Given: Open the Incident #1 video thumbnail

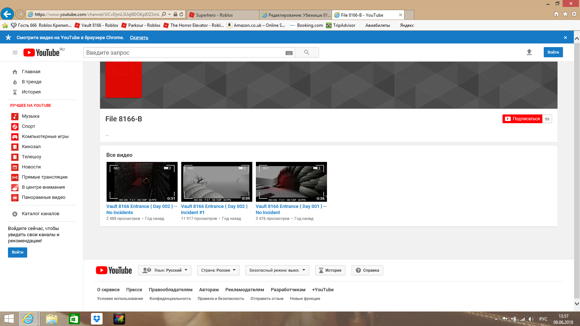Looking at the screenshot, I should 217,182.
